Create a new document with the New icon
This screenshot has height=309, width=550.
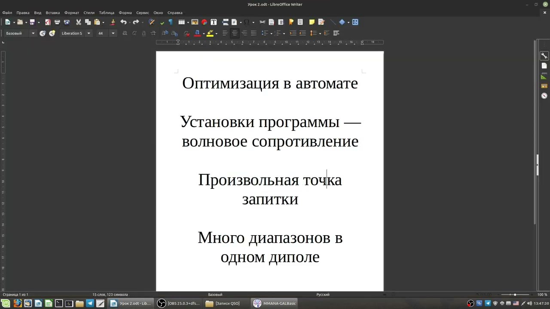[8, 22]
